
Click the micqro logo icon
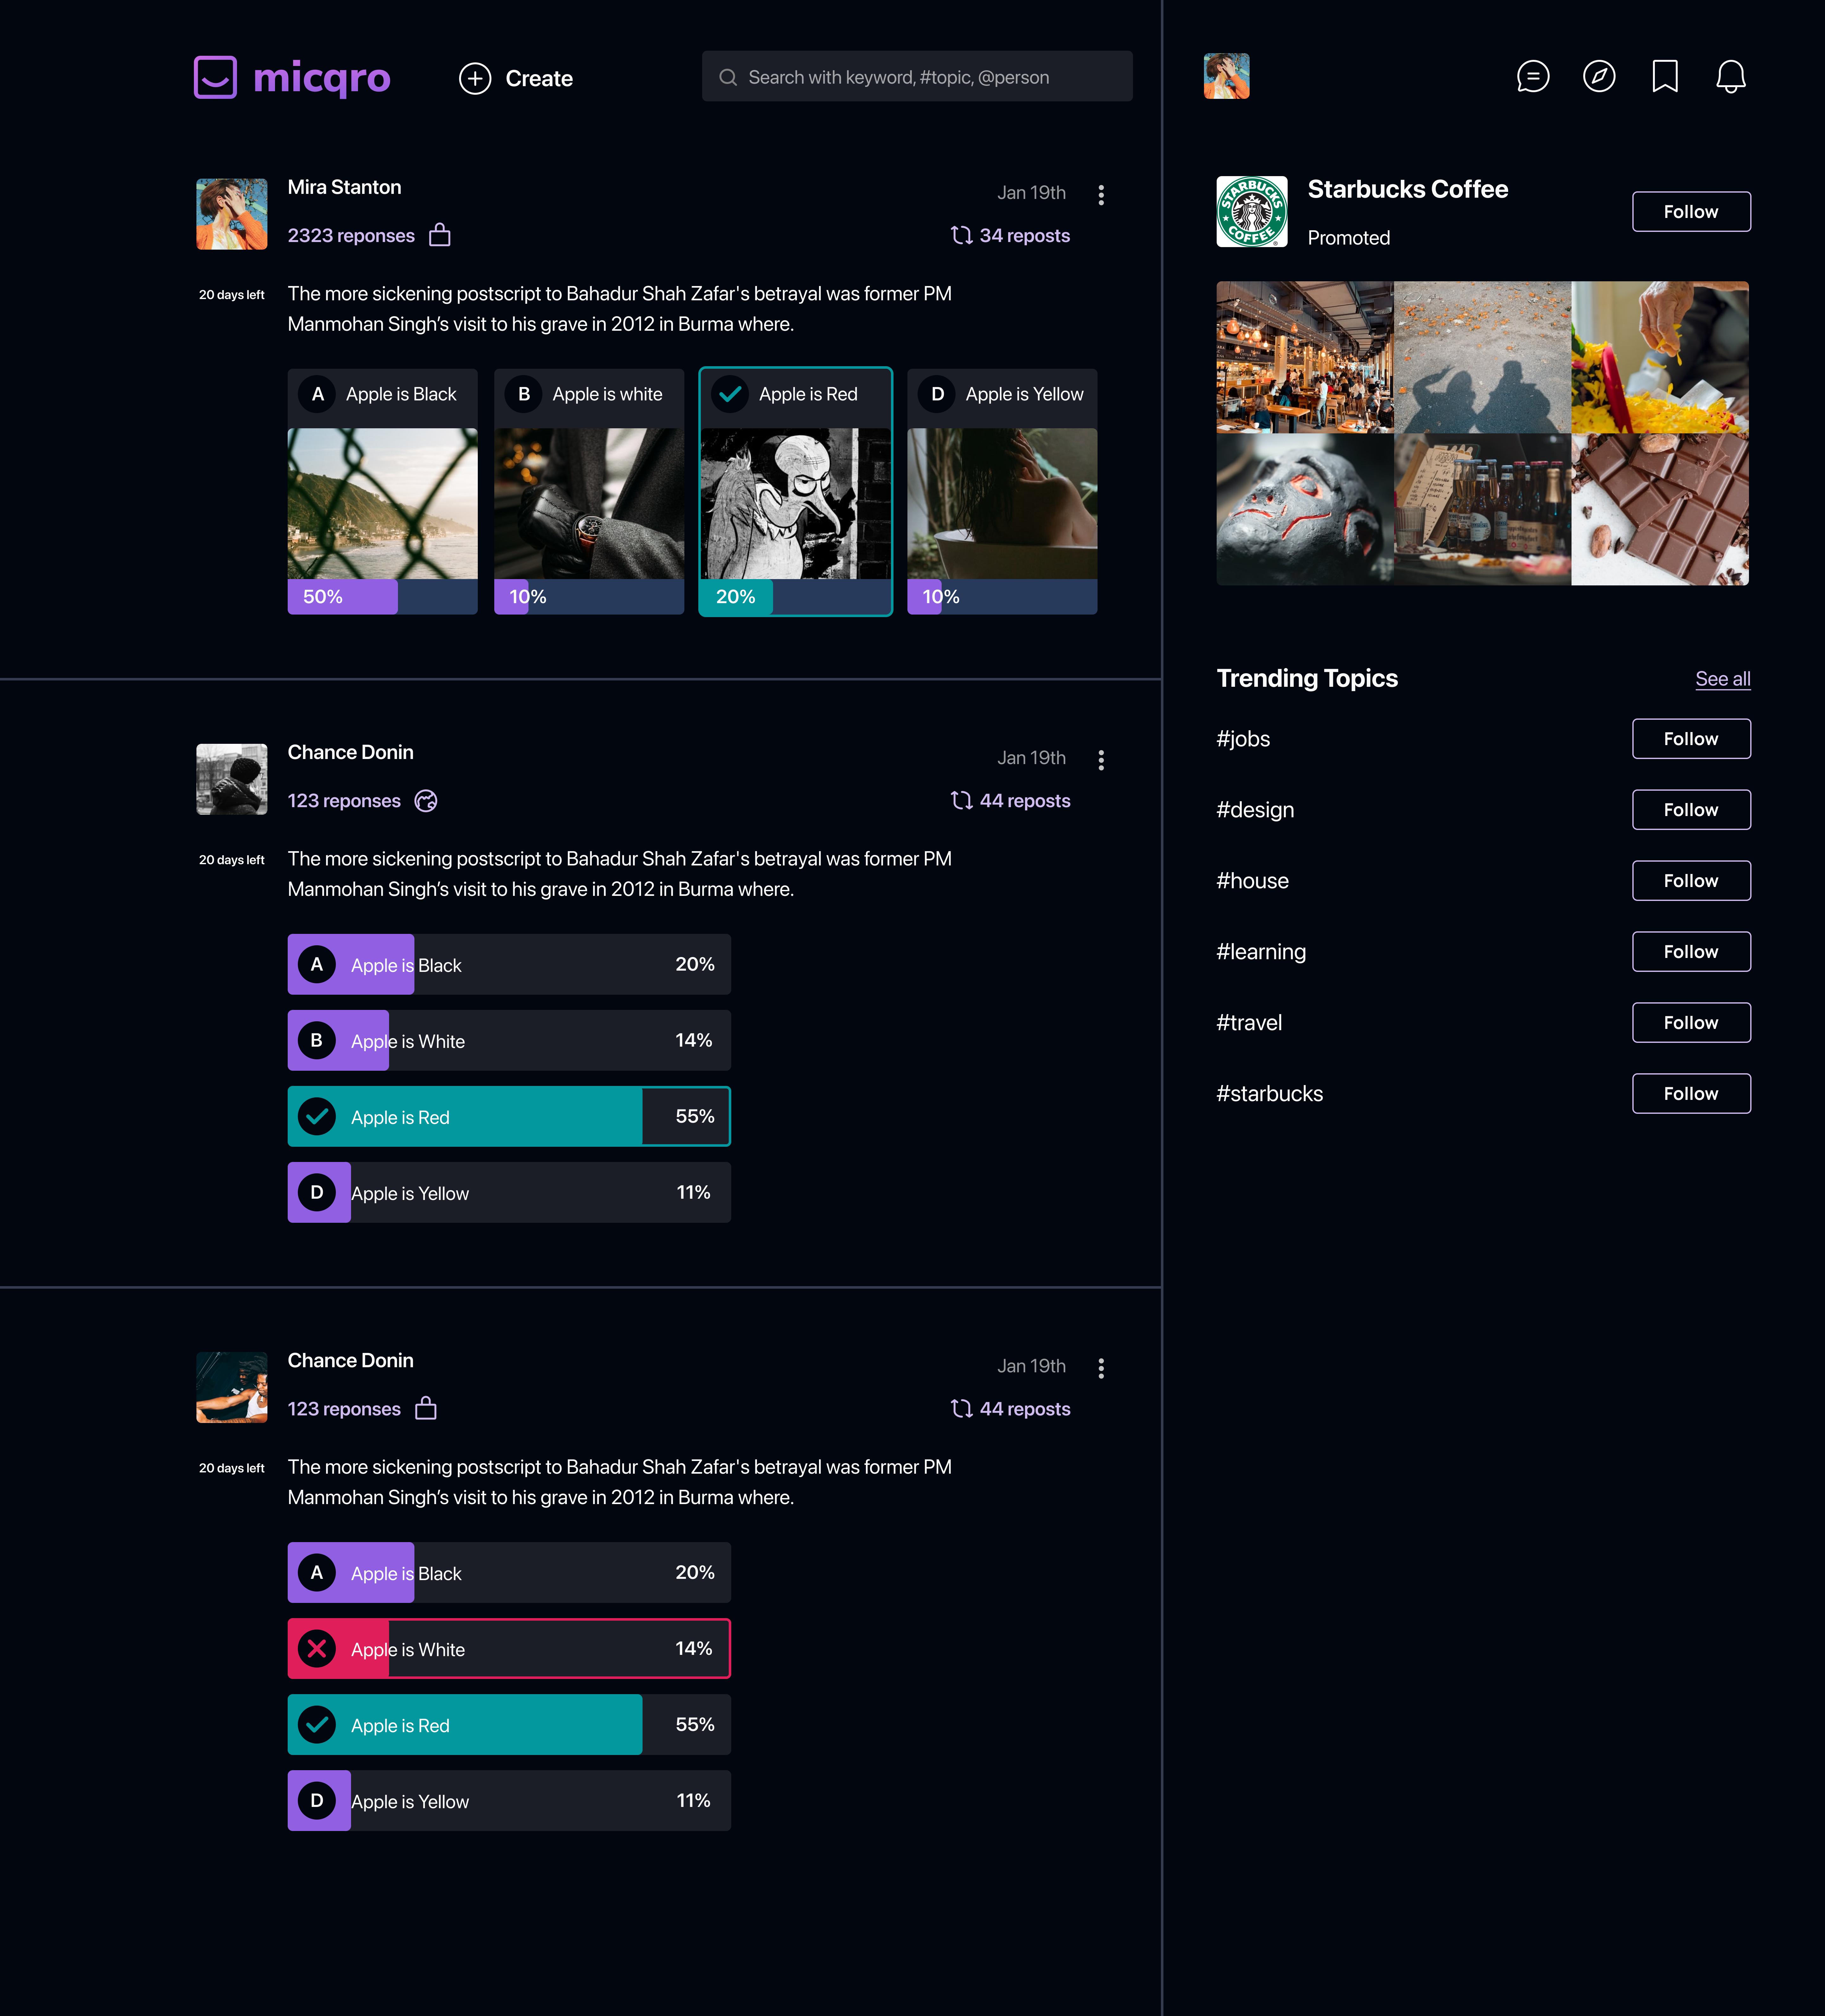pyautogui.click(x=215, y=77)
